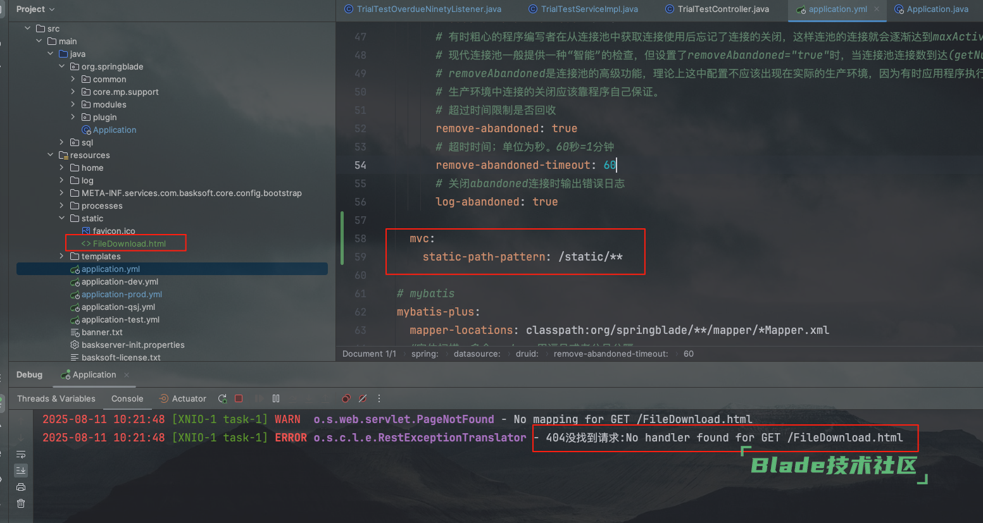Open the Application.java editor tab

(931, 9)
